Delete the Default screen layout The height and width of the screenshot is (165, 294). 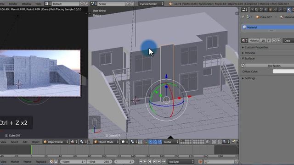pyautogui.click(x=86, y=4)
